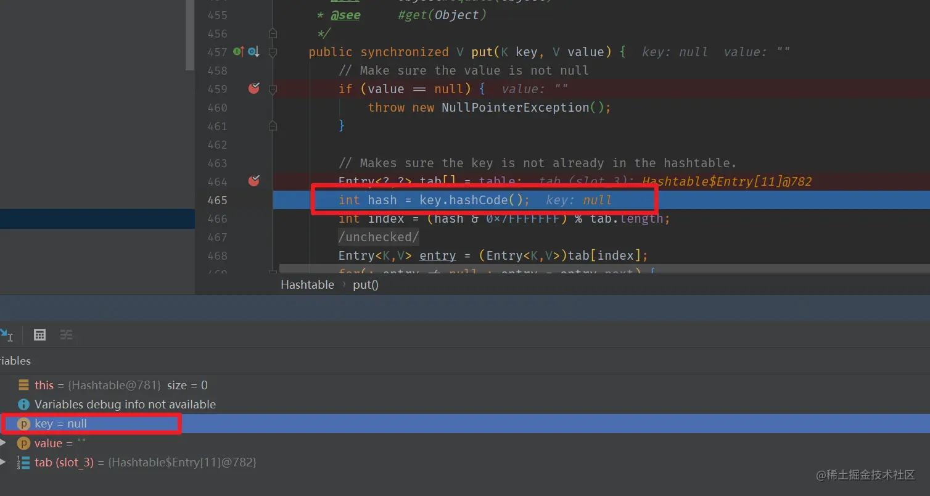Click the 'entry' variable on line 468
The height and width of the screenshot is (496, 930).
pyautogui.click(x=438, y=255)
